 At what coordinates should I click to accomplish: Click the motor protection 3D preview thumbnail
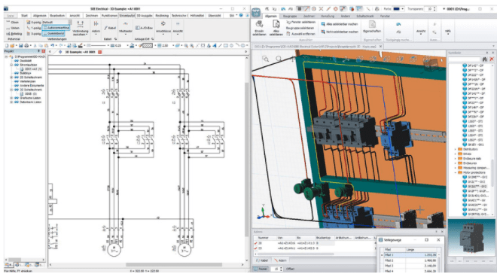click(472, 238)
